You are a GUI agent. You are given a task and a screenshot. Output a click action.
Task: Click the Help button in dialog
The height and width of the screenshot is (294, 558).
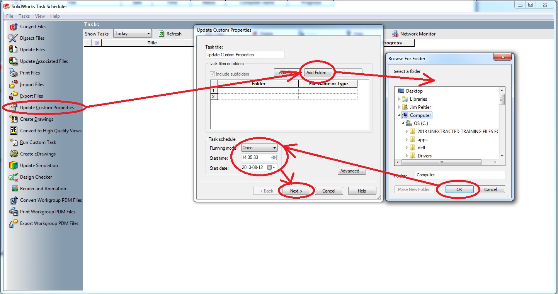tap(362, 191)
